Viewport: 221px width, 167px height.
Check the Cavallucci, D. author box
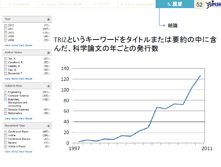click(x=6, y=62)
